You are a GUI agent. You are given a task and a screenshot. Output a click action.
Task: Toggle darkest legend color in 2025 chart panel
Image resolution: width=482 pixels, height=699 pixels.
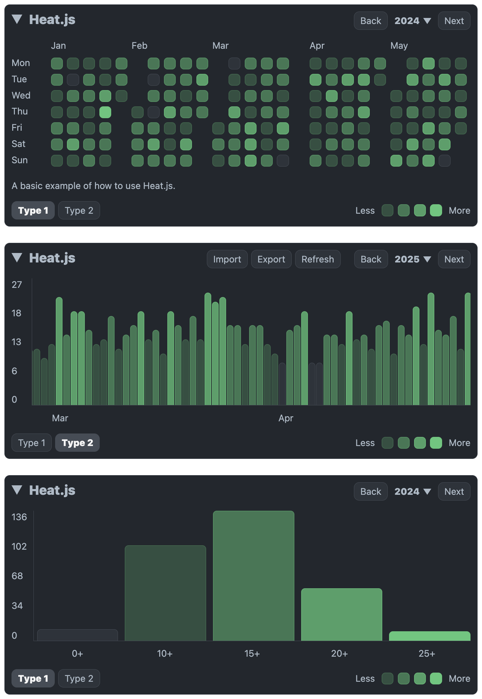click(x=387, y=443)
